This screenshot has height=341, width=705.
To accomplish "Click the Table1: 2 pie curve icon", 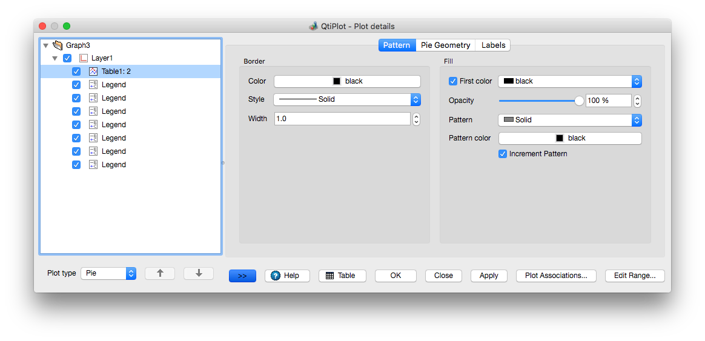I will [93, 71].
